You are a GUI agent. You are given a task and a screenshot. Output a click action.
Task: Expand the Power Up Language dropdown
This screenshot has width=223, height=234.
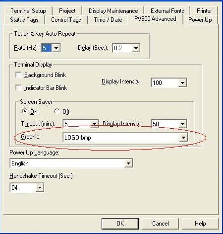[128, 163]
